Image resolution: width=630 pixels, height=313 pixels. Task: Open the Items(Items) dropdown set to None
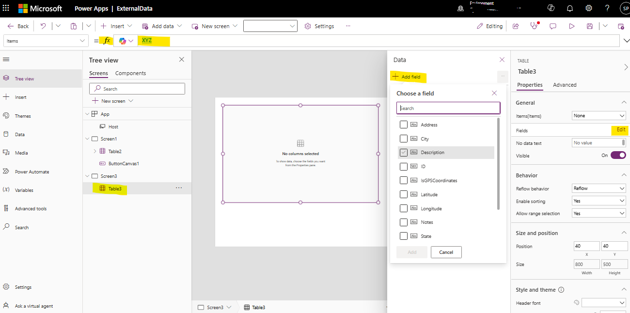598,115
